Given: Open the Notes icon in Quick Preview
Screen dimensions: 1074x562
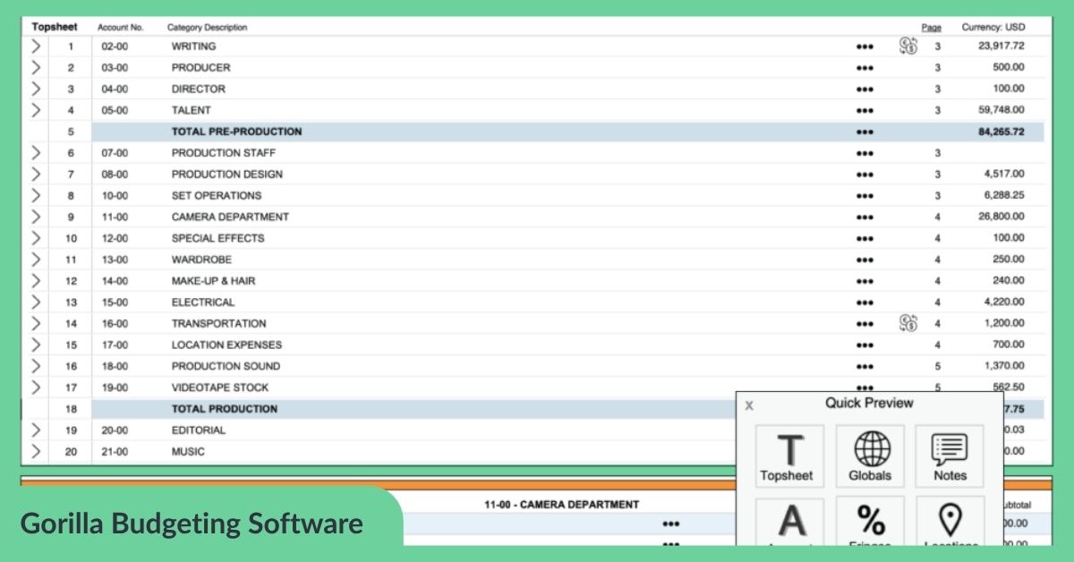Looking at the screenshot, I should 950,456.
